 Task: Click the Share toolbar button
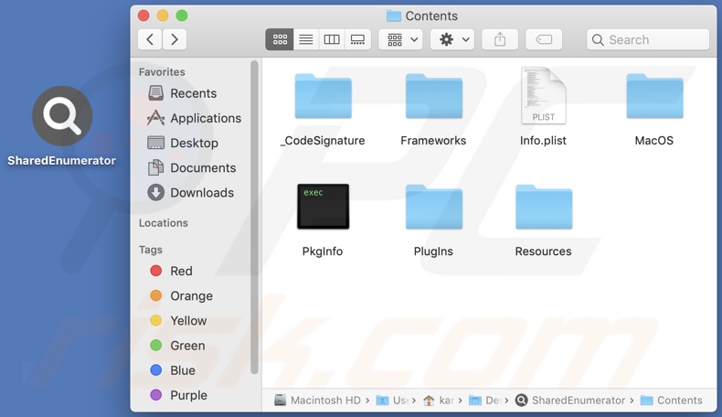coord(500,39)
